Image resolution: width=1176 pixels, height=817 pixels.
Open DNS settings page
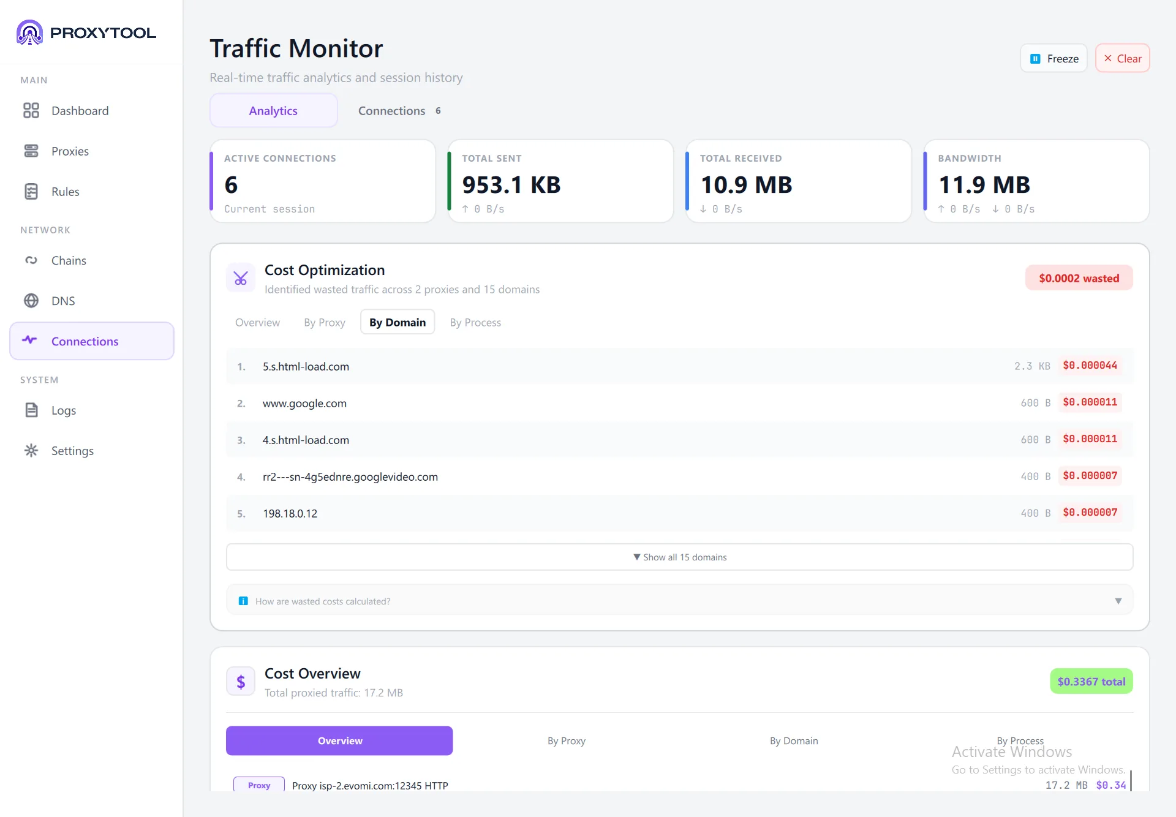(92, 301)
